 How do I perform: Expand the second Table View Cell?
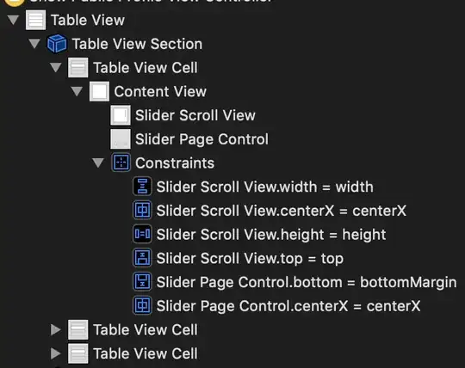(55, 329)
